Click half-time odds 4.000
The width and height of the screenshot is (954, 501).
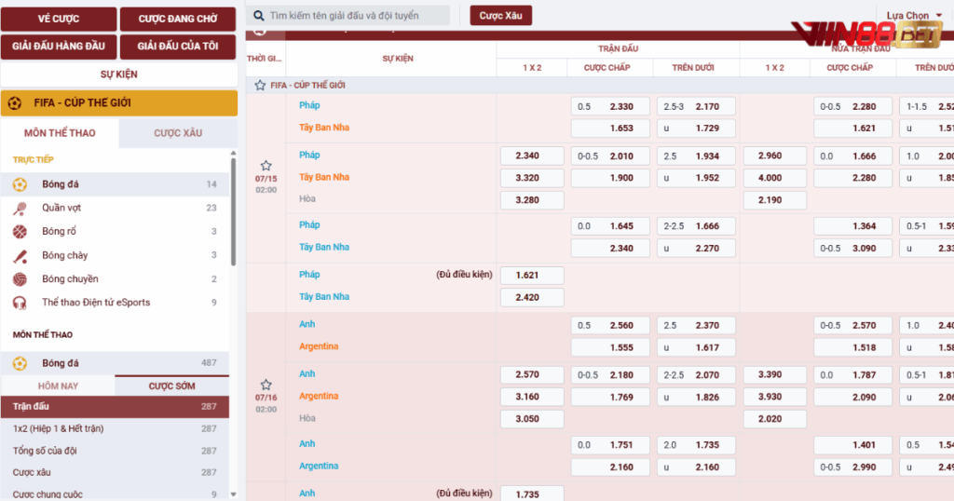click(x=774, y=178)
